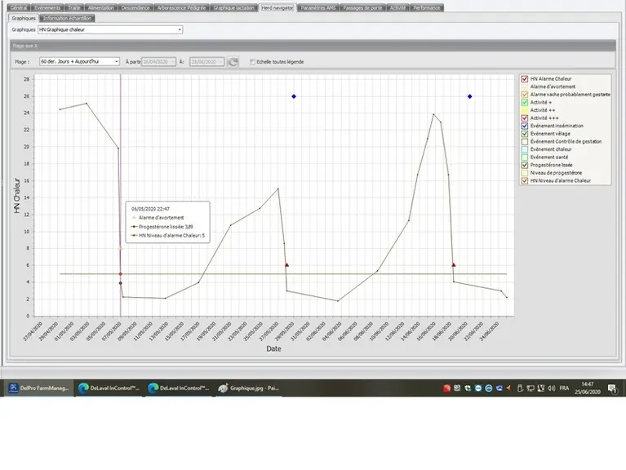Open the Général tab
626x470 pixels.
coord(19,7)
